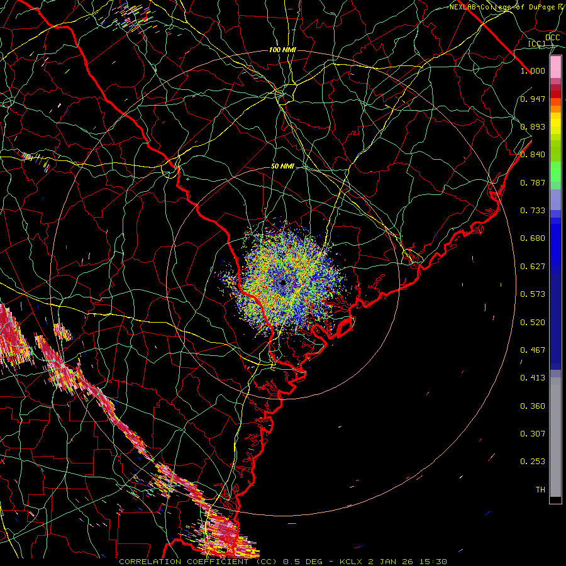Screen dimensions: 566x566
Task: Select the 0.360 scale value
Action: [x=533, y=406]
